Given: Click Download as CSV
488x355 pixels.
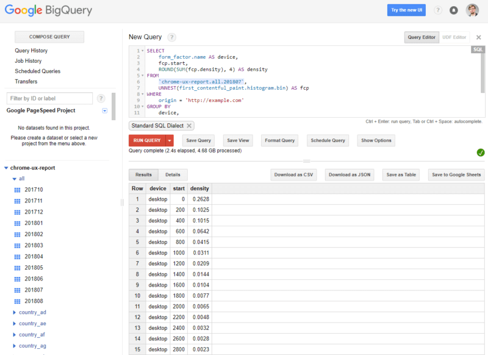Looking at the screenshot, I should (293, 175).
